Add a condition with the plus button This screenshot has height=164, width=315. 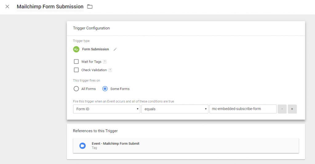coord(292,109)
